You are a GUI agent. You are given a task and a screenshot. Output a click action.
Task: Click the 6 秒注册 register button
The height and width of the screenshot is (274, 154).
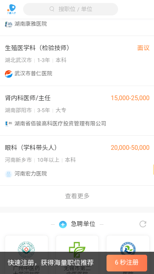(127, 263)
